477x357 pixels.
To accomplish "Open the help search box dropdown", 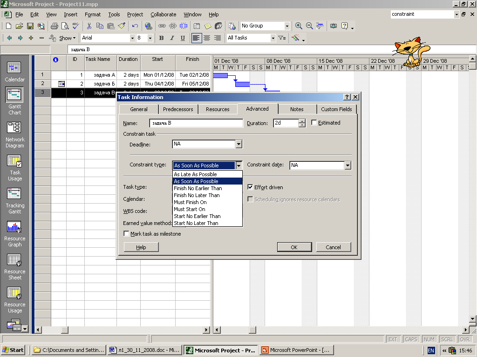I will tap(457, 14).
